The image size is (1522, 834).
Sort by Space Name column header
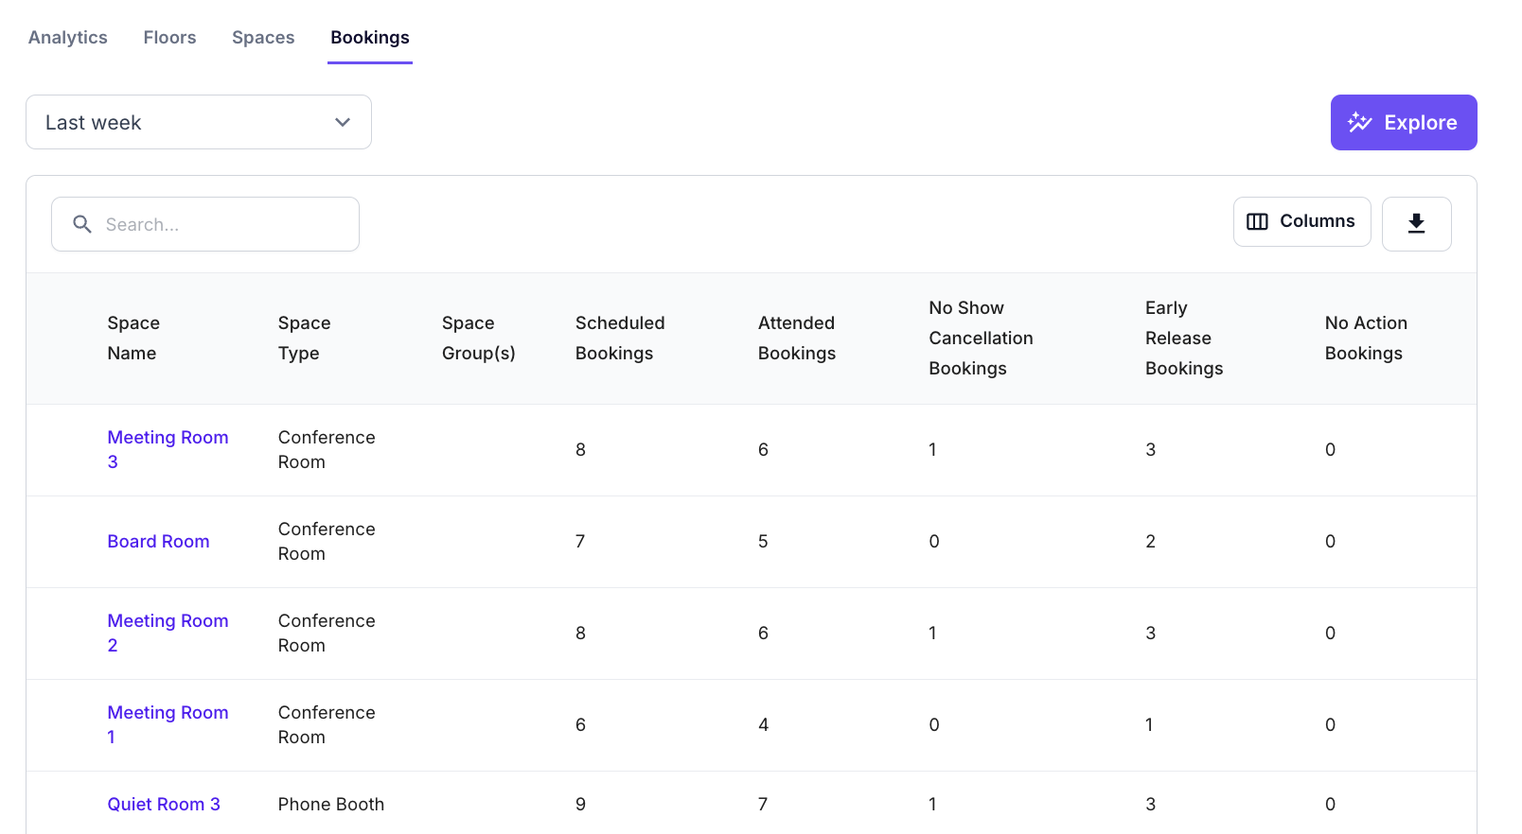click(x=133, y=338)
